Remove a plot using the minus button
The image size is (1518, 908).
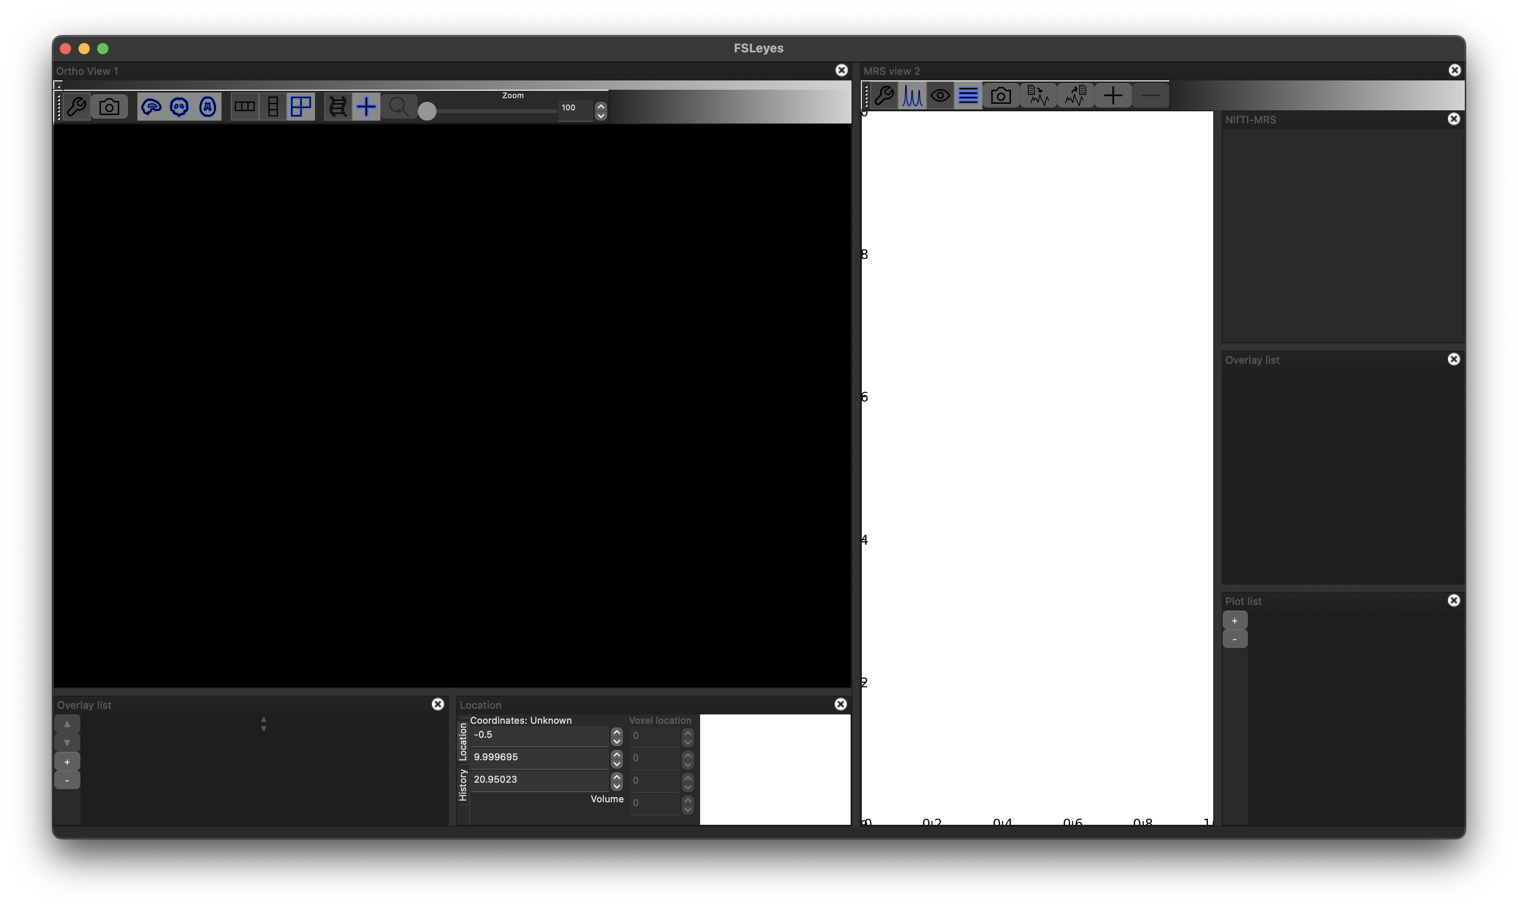coord(1235,640)
